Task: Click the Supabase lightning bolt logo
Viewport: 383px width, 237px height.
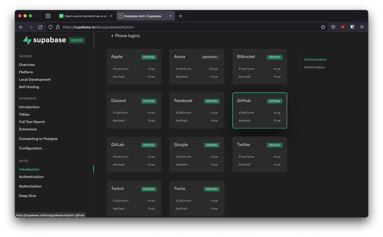Action: pos(27,40)
